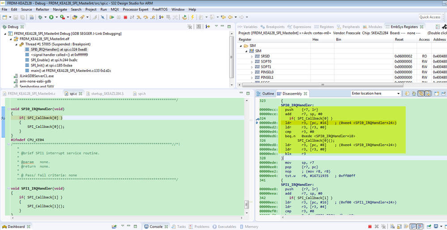
Task: Click the Resume debug button
Action: tap(111, 17)
